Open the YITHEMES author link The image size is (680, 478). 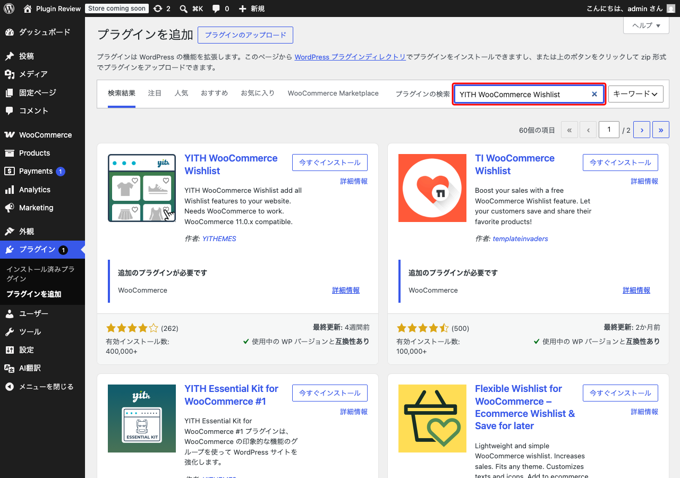coord(219,239)
